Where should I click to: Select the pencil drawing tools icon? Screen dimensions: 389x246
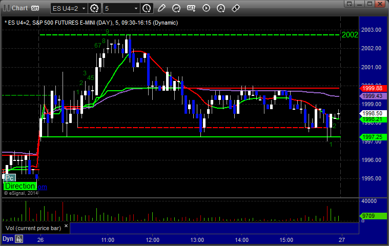pos(161,8)
